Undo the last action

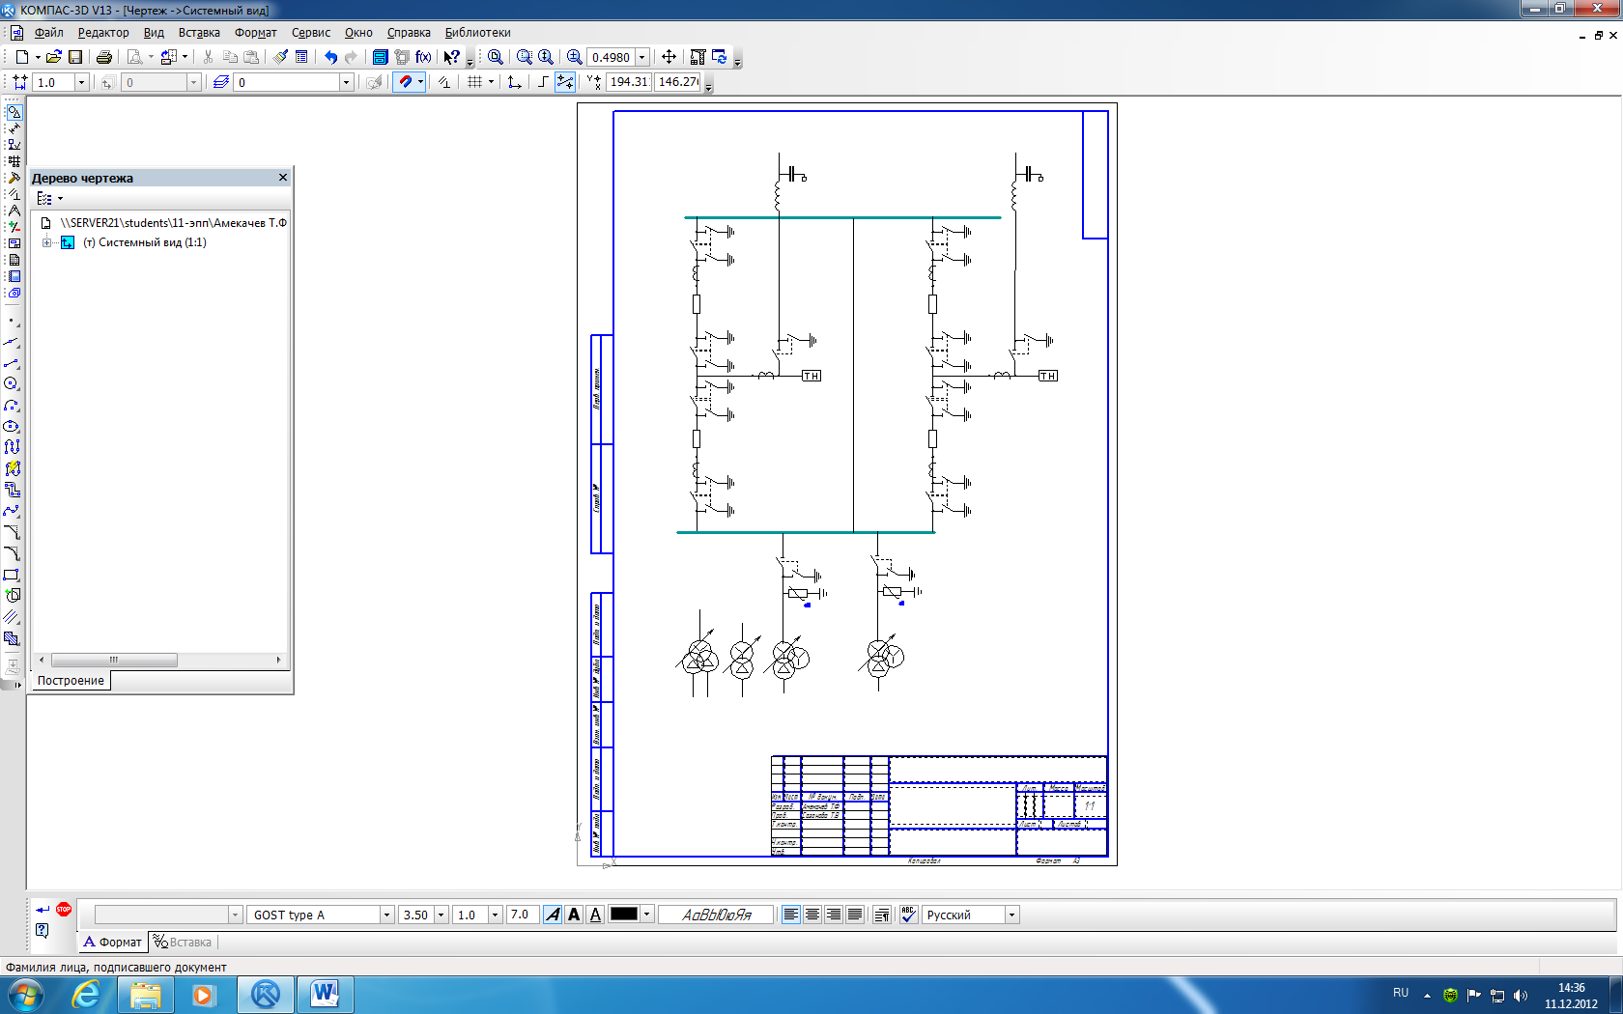coord(331,57)
